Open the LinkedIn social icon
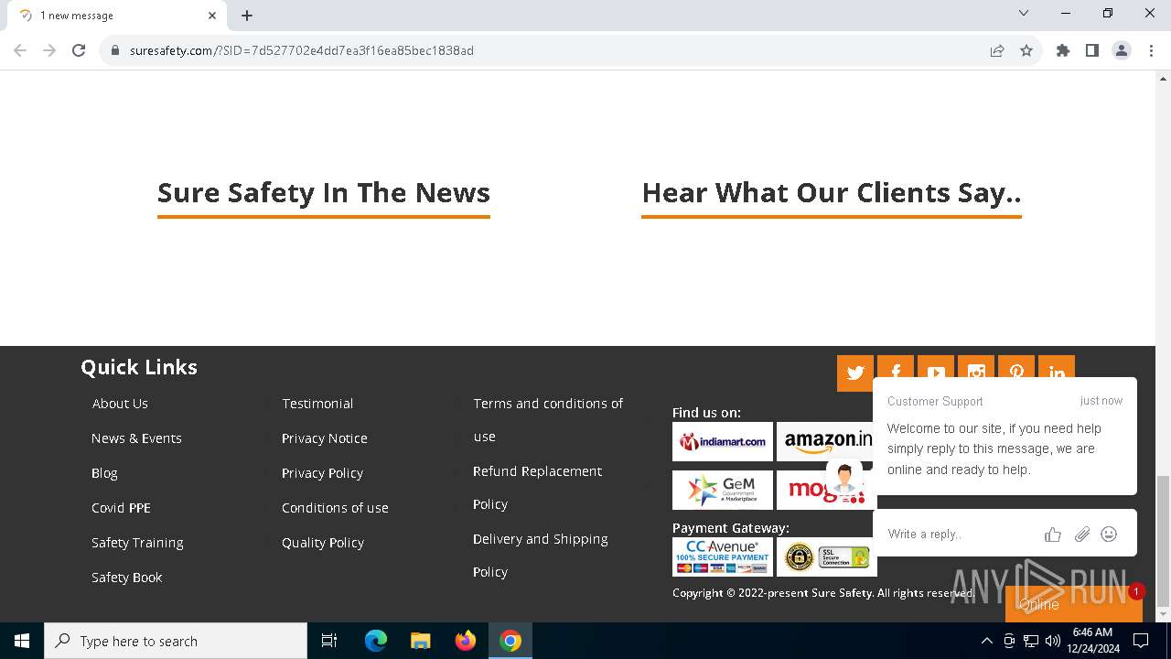 [x=1057, y=366]
